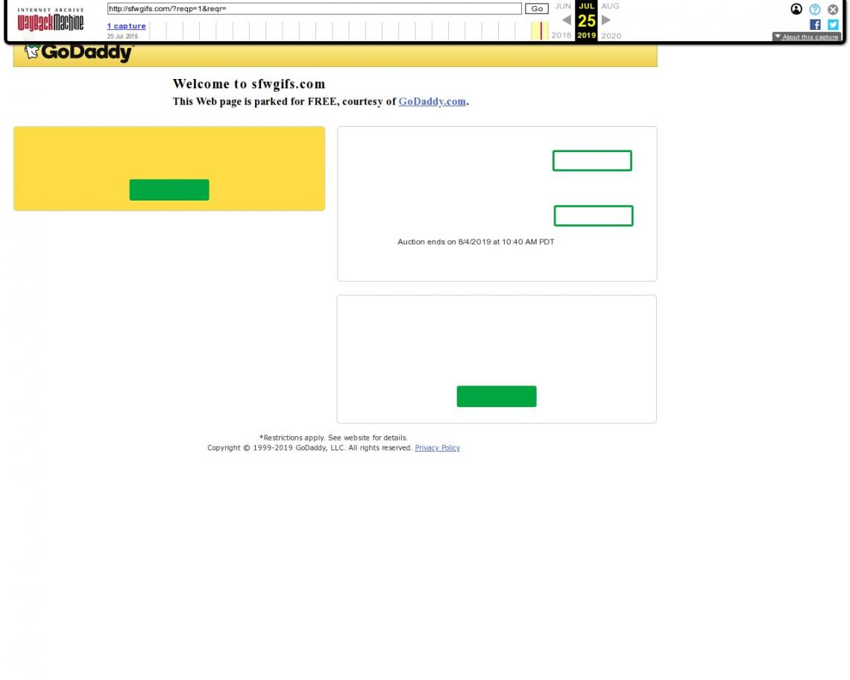Click the 'Welcome to sfwgifs.com' heading
This screenshot has width=850, height=680.
[x=249, y=84]
